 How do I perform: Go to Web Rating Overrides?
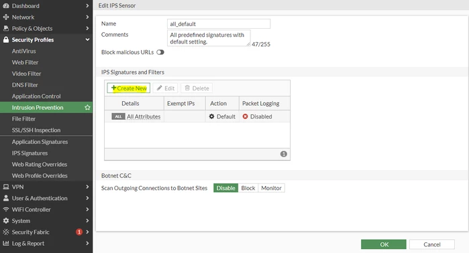(x=40, y=165)
